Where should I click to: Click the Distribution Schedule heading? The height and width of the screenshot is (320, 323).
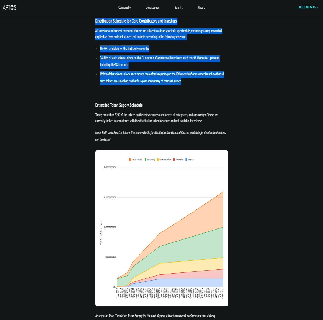(x=136, y=21)
